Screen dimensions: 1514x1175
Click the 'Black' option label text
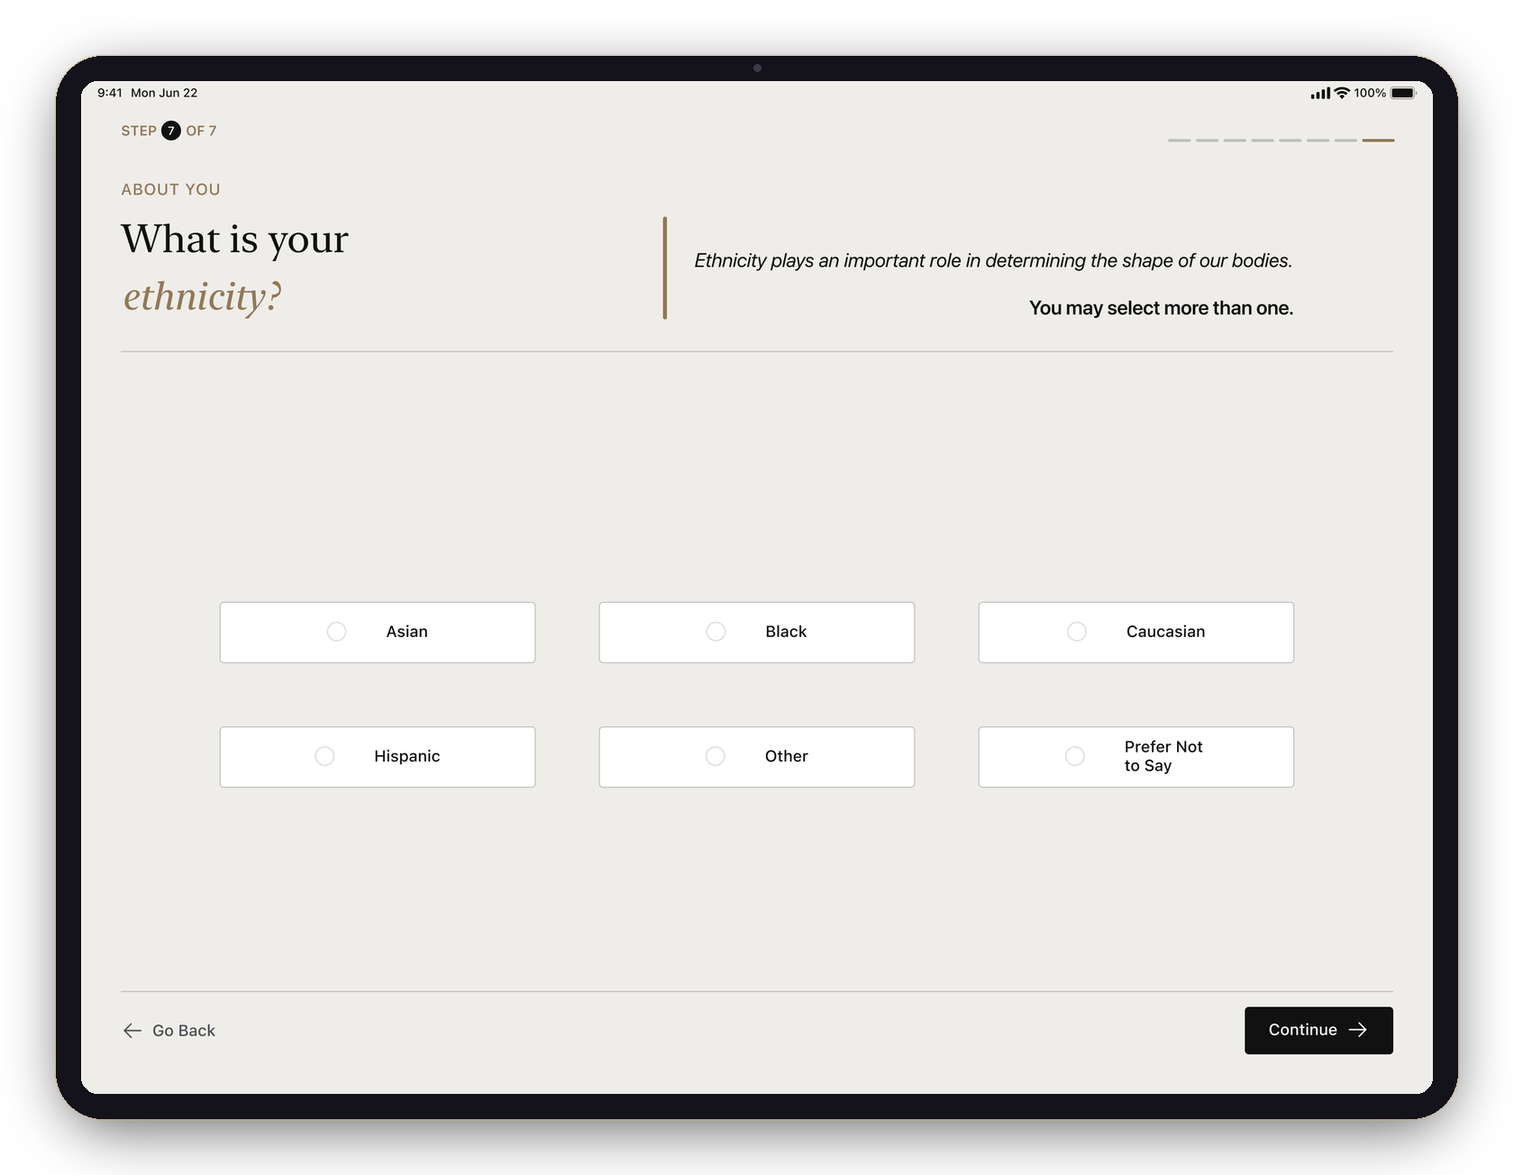786,632
